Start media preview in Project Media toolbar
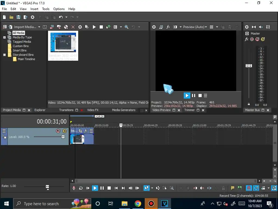The height and width of the screenshot is (209, 278). 94,27
